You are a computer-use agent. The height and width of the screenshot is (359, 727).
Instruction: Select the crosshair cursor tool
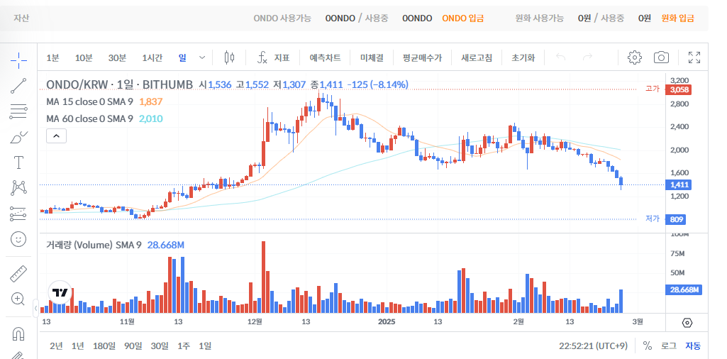pos(18,60)
